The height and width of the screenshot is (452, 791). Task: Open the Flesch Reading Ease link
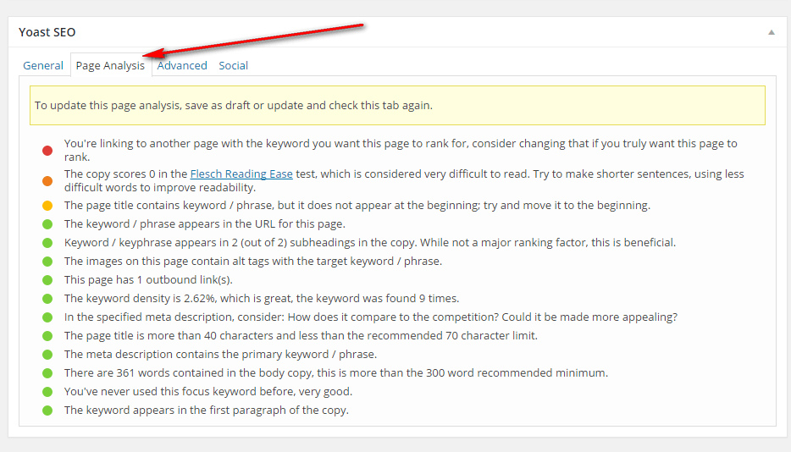point(241,174)
